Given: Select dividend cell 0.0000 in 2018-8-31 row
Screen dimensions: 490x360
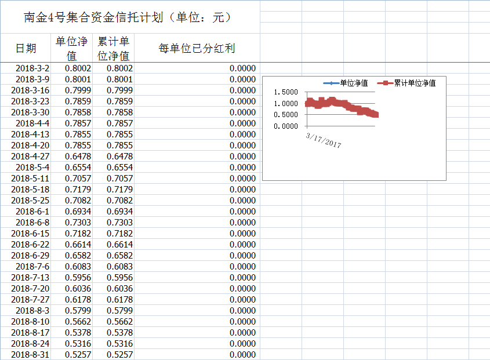Looking at the screenshot, I should (197, 354).
